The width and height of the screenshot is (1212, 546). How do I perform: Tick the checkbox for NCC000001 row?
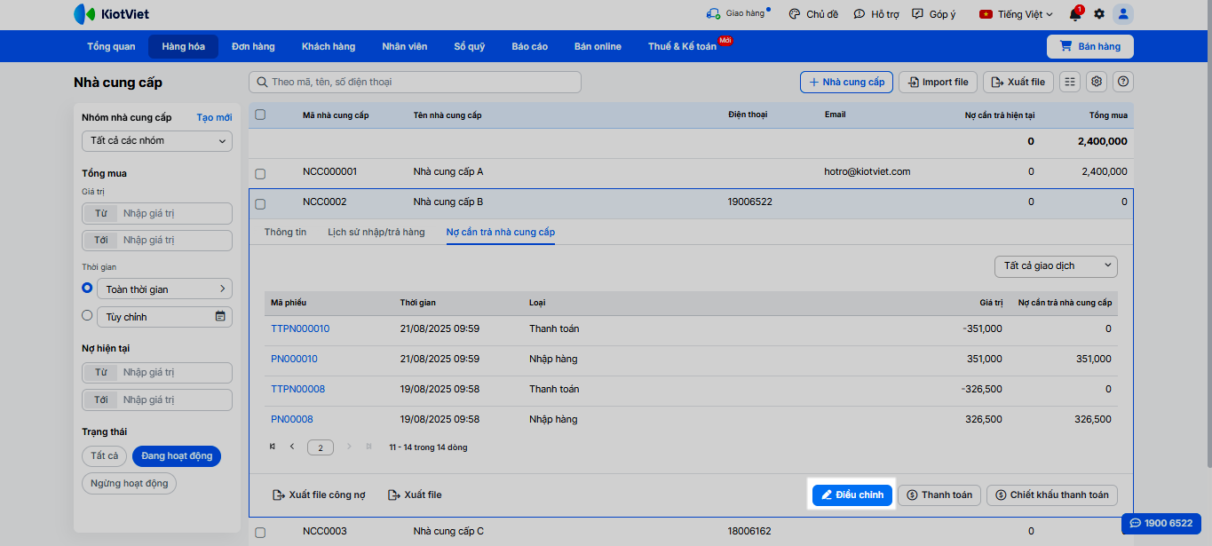click(x=260, y=172)
